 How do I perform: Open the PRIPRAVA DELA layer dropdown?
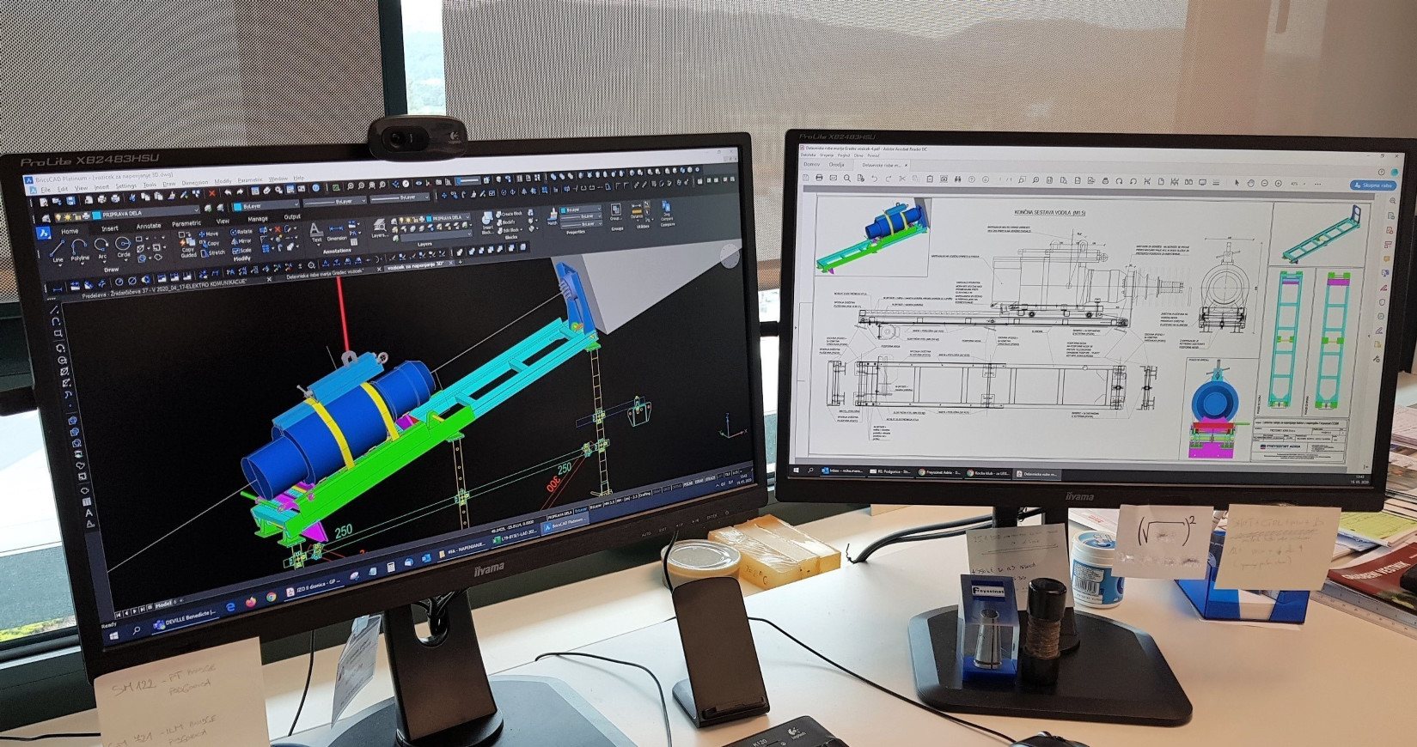[127, 213]
